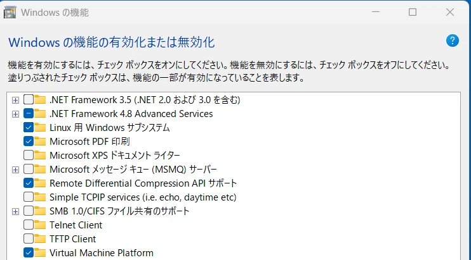Image resolution: width=471 pixels, height=260 pixels.
Task: Click folder icon beside Microsoft メッセージ キュー (MSMQ)
Action: [x=40, y=169]
